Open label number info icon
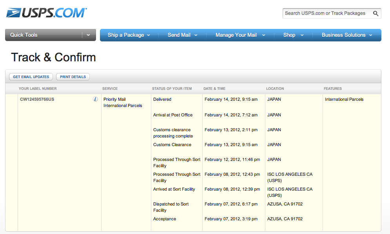390x234 pixels. tap(95, 99)
